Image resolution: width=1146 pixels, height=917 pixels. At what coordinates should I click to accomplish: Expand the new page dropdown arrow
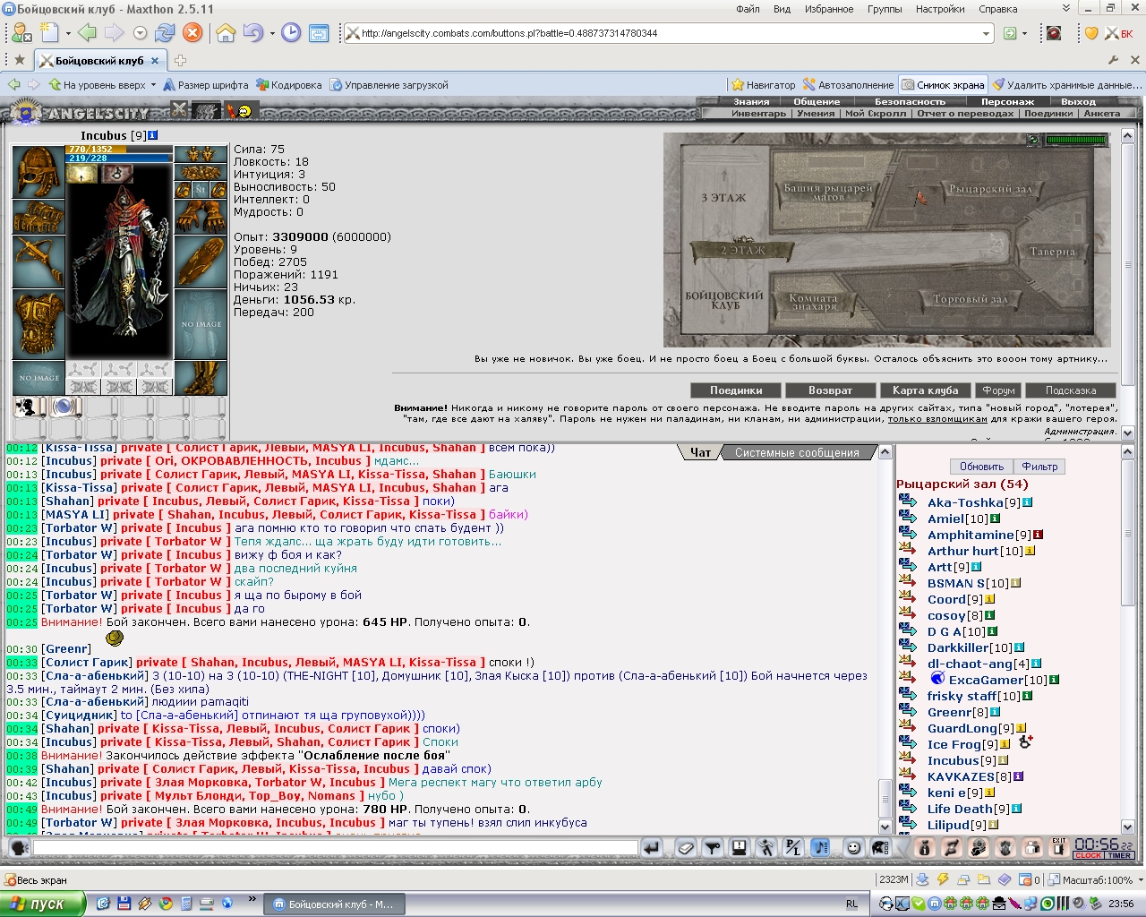(68, 33)
